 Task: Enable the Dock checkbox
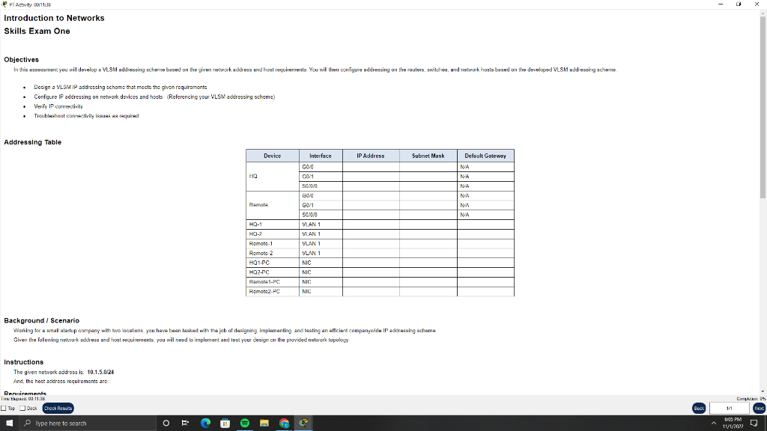[x=22, y=409]
